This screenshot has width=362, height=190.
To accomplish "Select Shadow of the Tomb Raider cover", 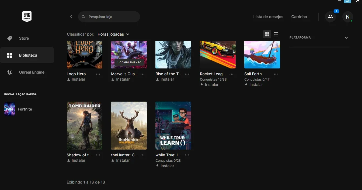I will click(x=85, y=126).
